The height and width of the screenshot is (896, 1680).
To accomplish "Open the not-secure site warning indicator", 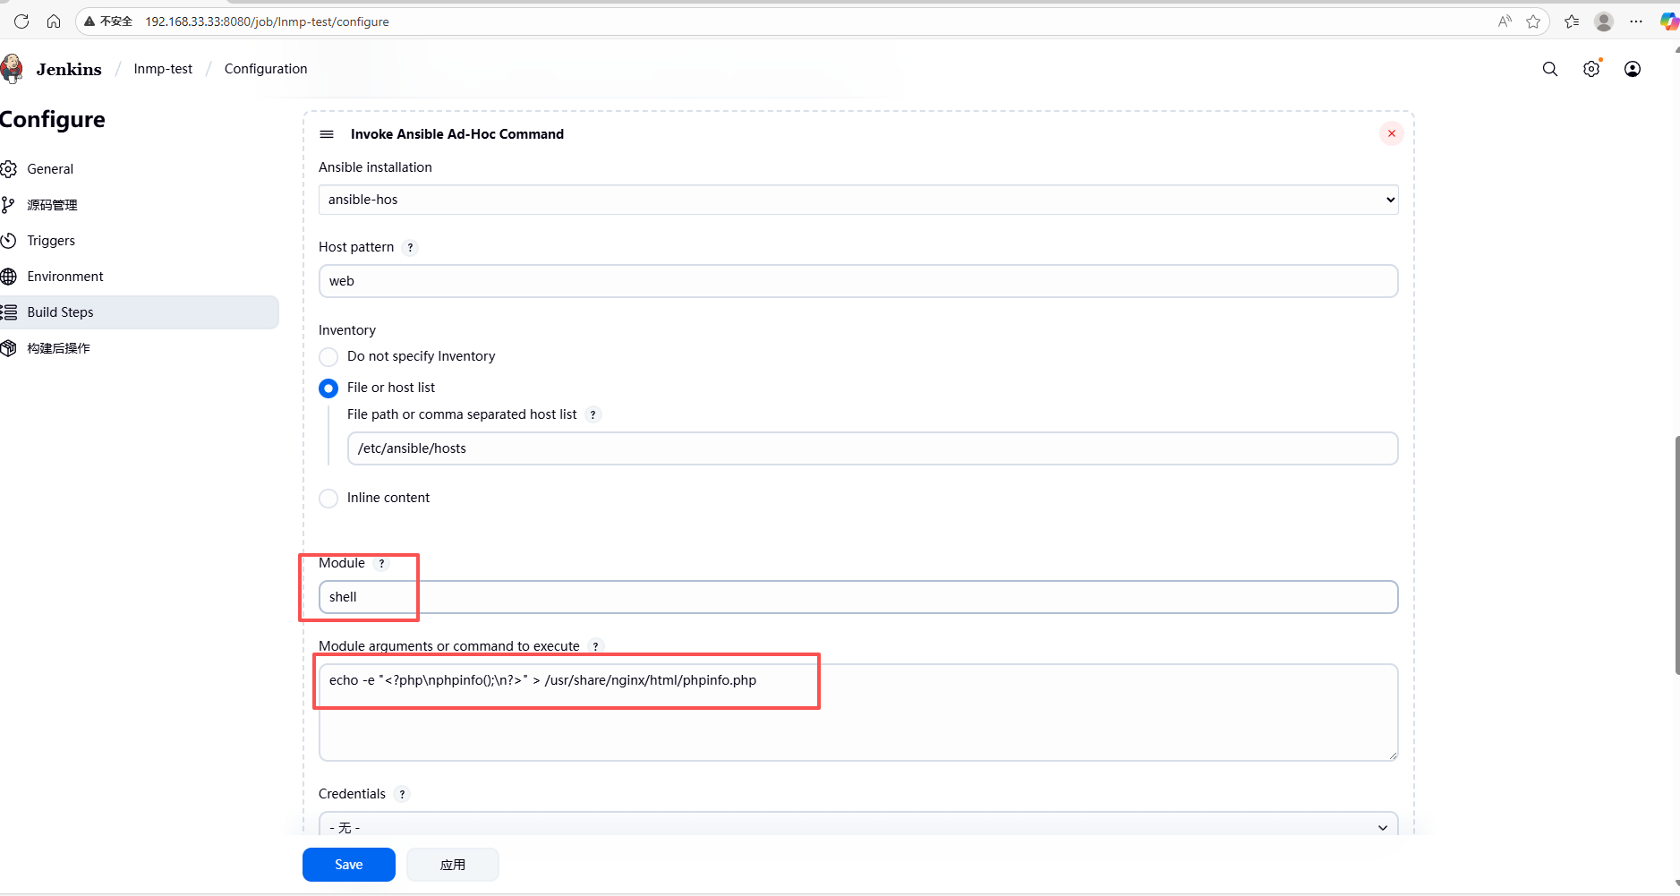I will [108, 21].
